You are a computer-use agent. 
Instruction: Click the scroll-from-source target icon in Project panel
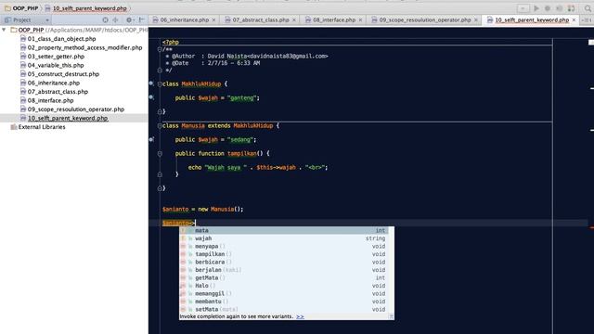(x=105, y=19)
